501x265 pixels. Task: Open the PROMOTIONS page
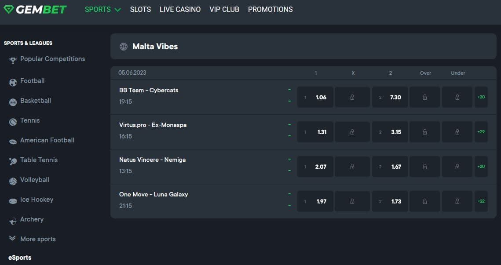coord(270,9)
